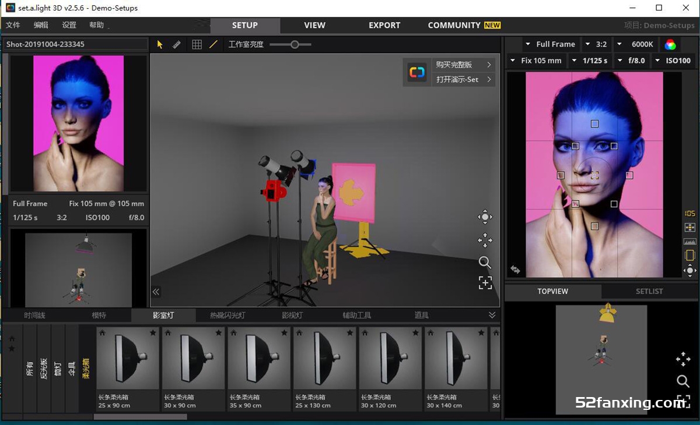The image size is (700, 425).
Task: Click the histogram icon on the right sidebar
Action: [x=690, y=241]
